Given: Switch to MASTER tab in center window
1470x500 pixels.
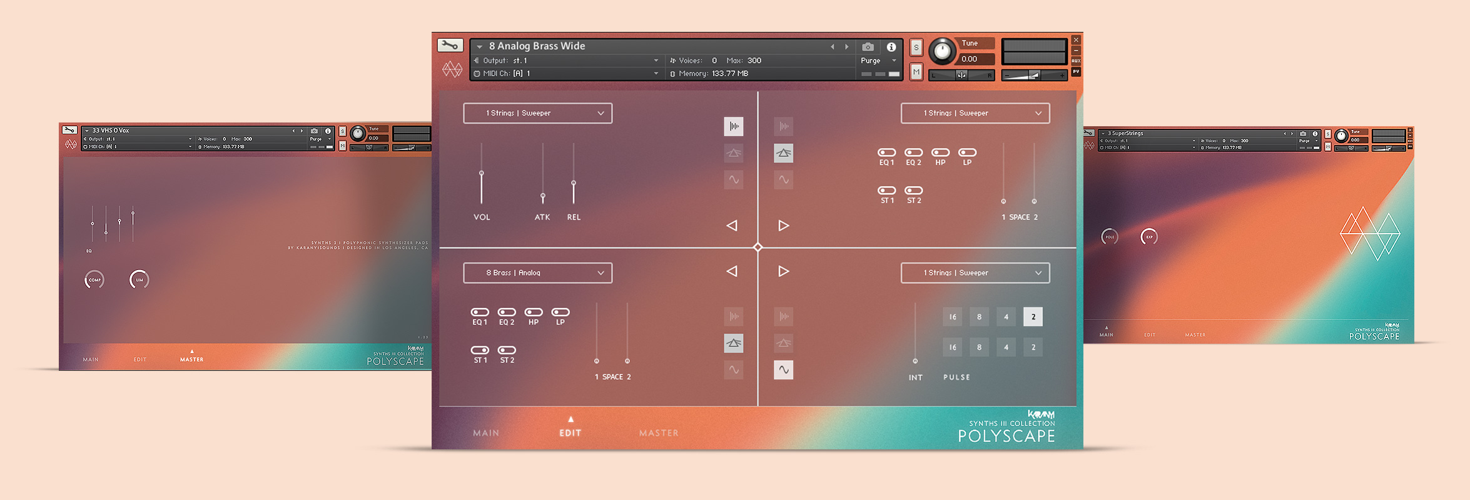Looking at the screenshot, I should pyautogui.click(x=659, y=432).
